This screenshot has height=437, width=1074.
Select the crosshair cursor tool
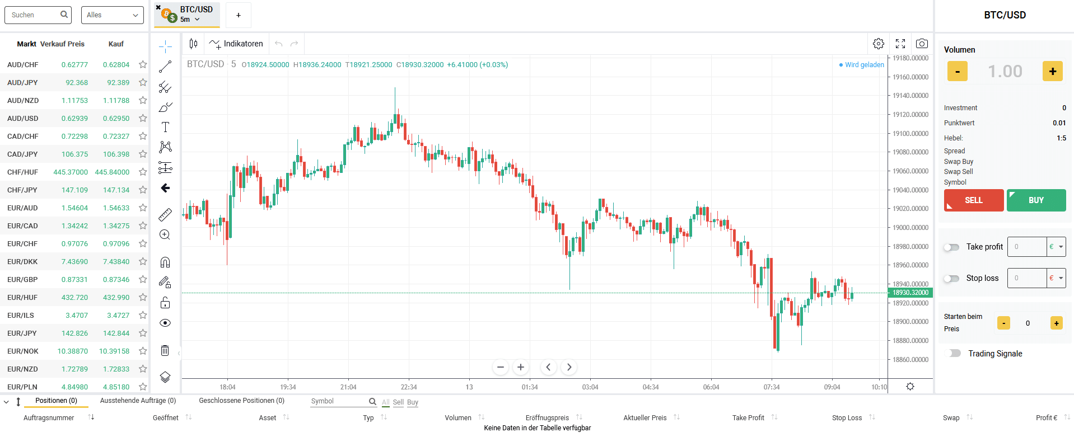165,46
